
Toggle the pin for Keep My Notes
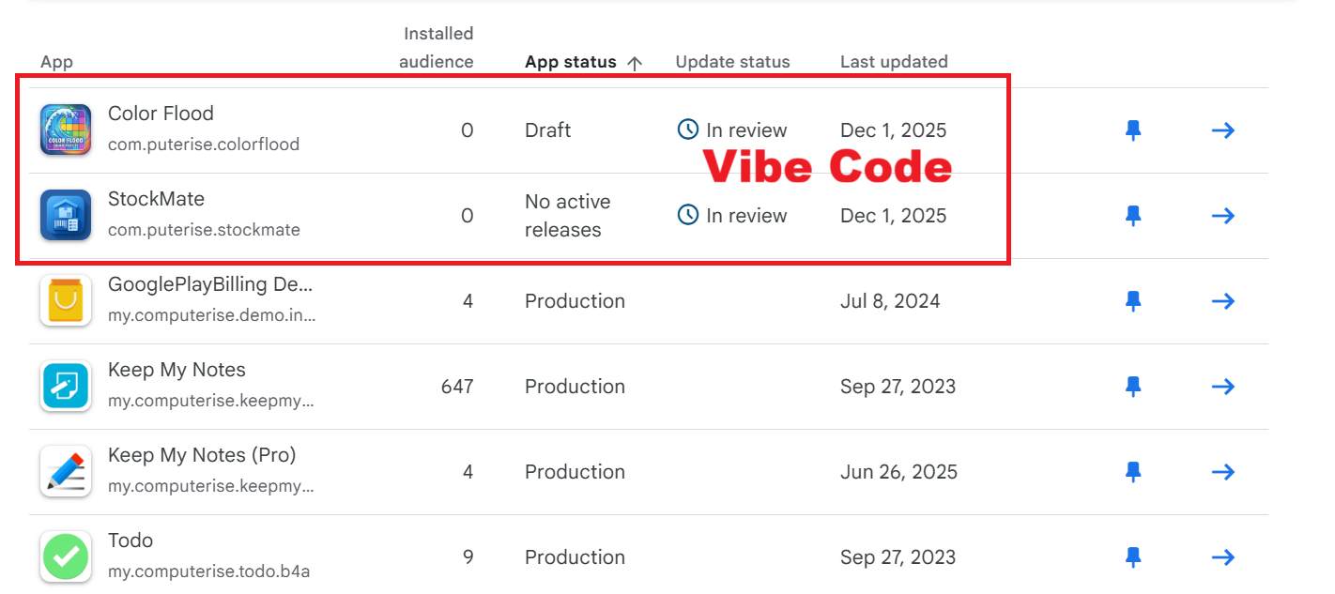coord(1133,387)
